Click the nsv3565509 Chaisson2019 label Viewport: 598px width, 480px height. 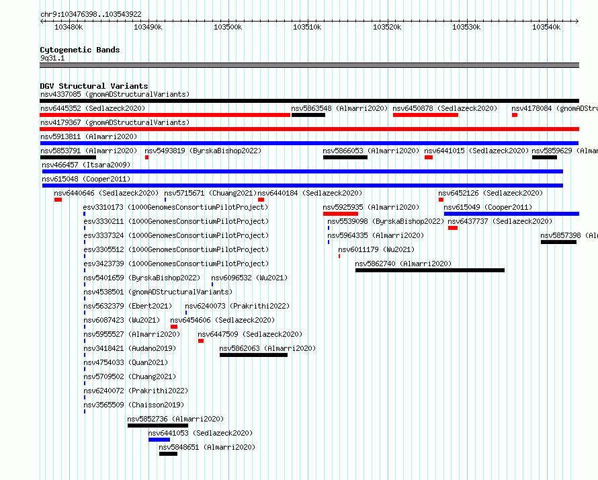(x=134, y=405)
